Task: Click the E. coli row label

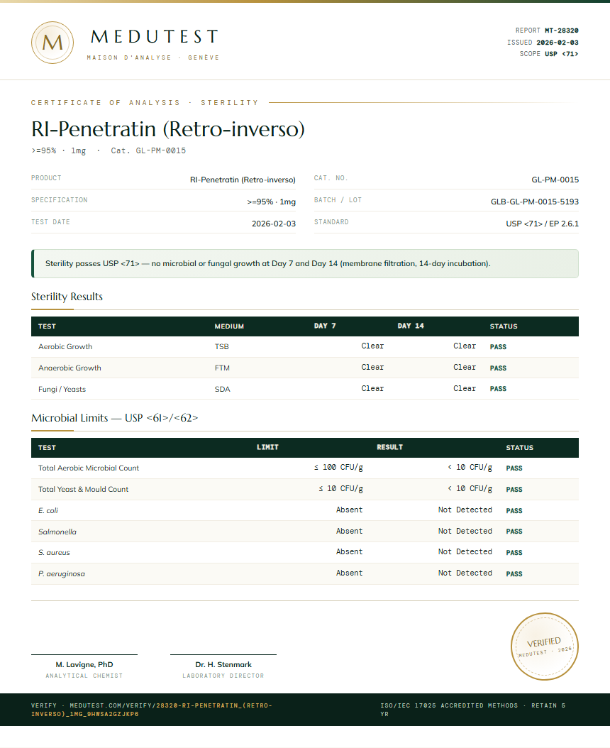Action: (x=48, y=510)
